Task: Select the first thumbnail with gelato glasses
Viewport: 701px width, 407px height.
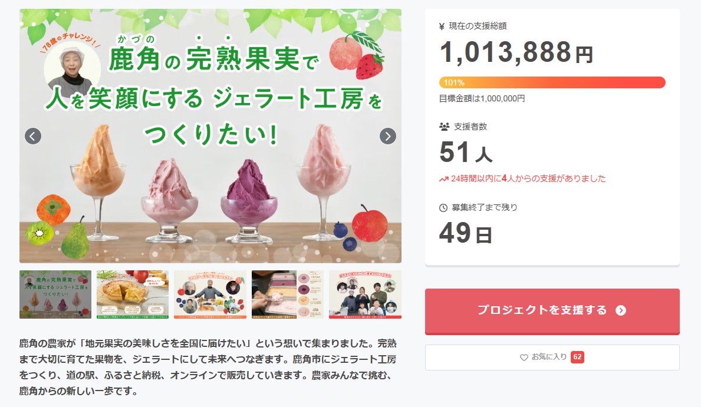Action: pyautogui.click(x=55, y=295)
